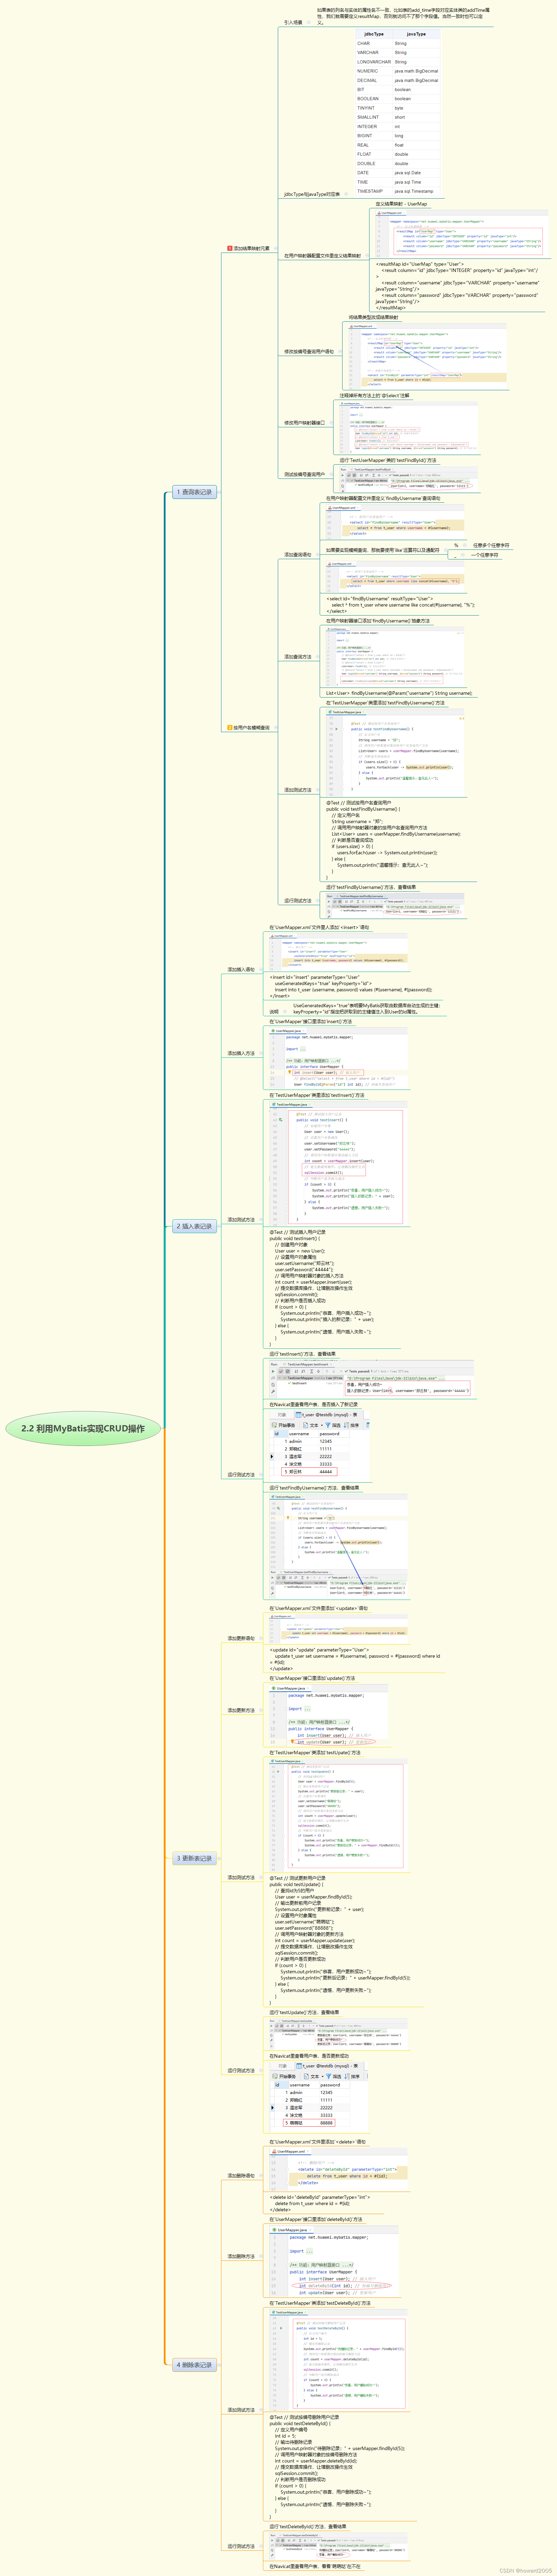This screenshot has width=557, height=2576.
Task: Select the 添加更新方法 node
Action: point(241,1710)
